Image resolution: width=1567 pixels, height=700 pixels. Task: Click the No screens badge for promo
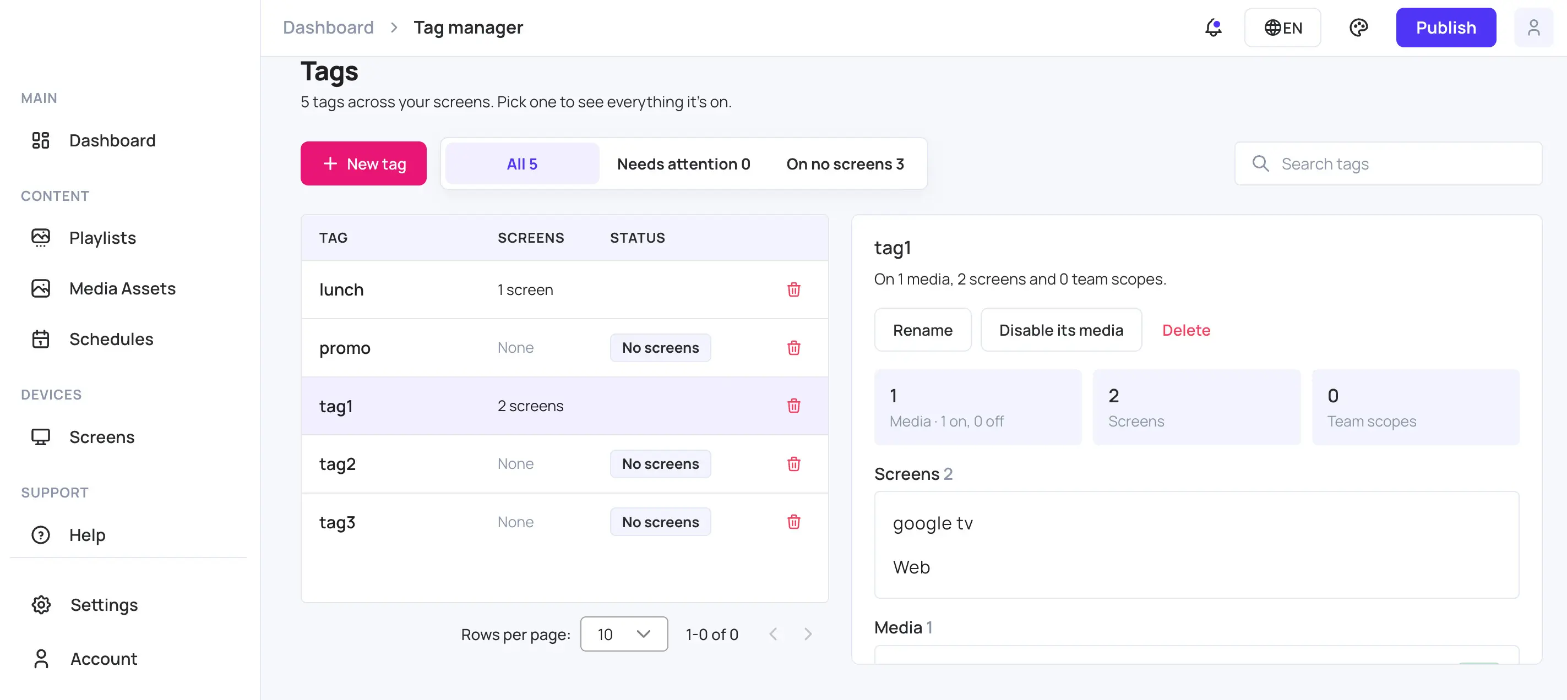click(x=660, y=348)
